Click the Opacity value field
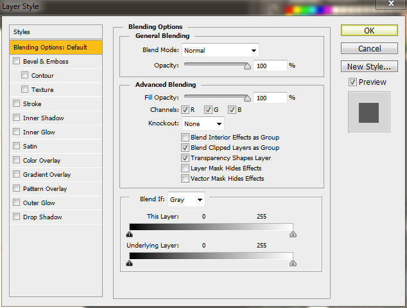Viewport: 407px width, 308px height. (270, 66)
